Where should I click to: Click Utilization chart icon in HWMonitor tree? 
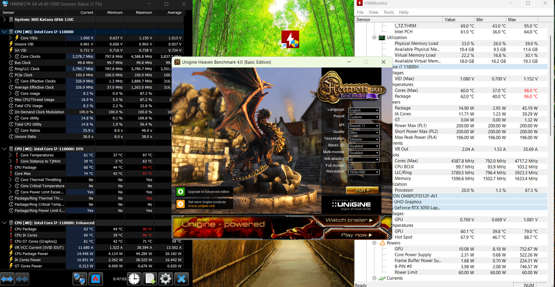[382, 38]
